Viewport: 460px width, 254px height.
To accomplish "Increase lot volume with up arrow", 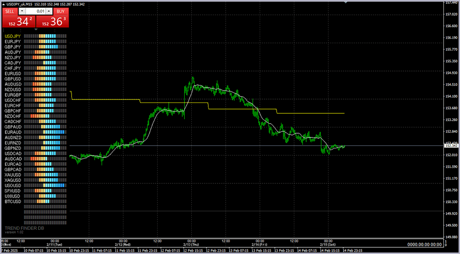I will pyautogui.click(x=48, y=11).
